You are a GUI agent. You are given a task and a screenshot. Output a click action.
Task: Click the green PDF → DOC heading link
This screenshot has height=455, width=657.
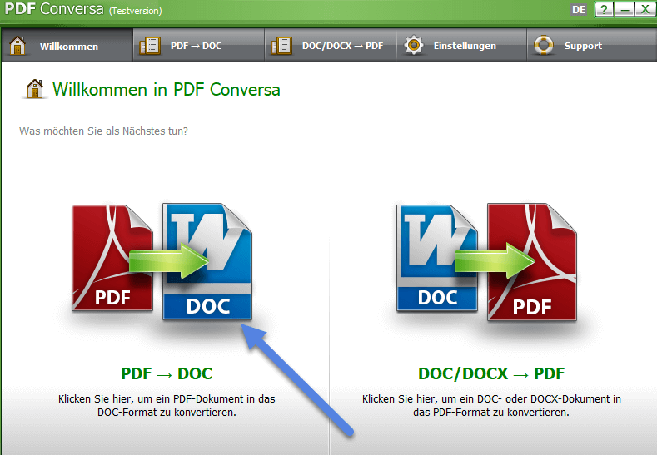[167, 373]
